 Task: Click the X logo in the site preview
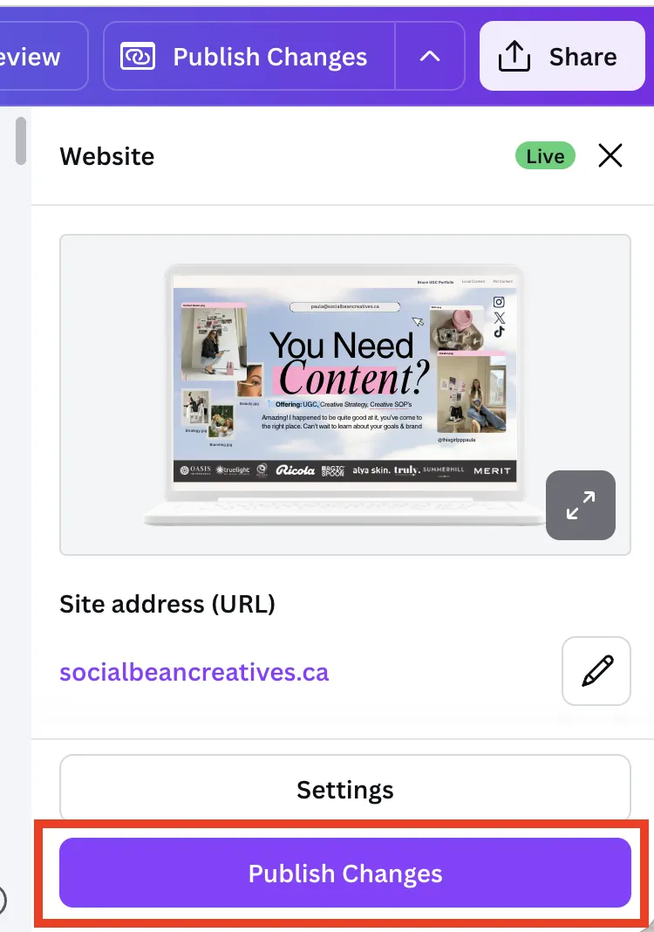(x=499, y=318)
